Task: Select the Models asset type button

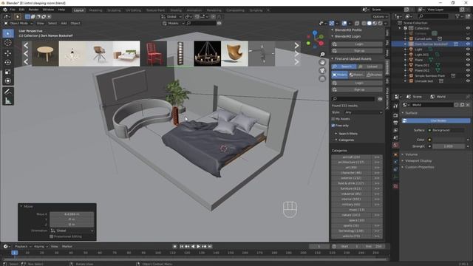Action: tap(340, 75)
